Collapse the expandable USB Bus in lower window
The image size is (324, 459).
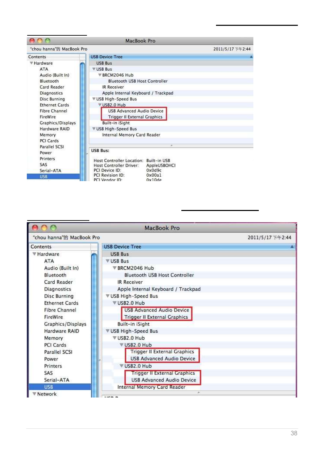coord(108,261)
